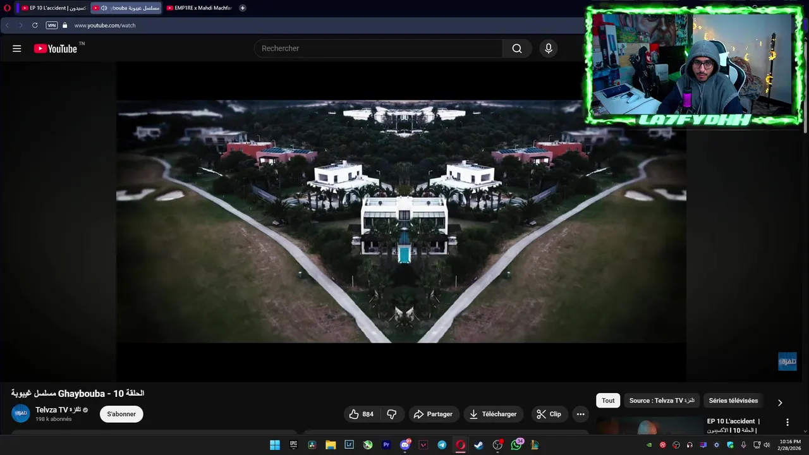Open volume control in system tray
The image size is (809, 455).
coord(767,445)
